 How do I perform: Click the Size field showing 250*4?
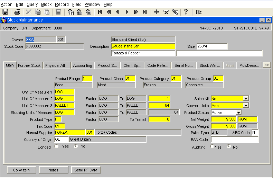(212, 46)
